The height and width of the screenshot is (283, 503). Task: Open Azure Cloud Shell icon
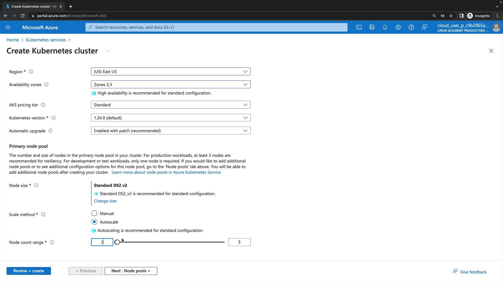[359, 27]
